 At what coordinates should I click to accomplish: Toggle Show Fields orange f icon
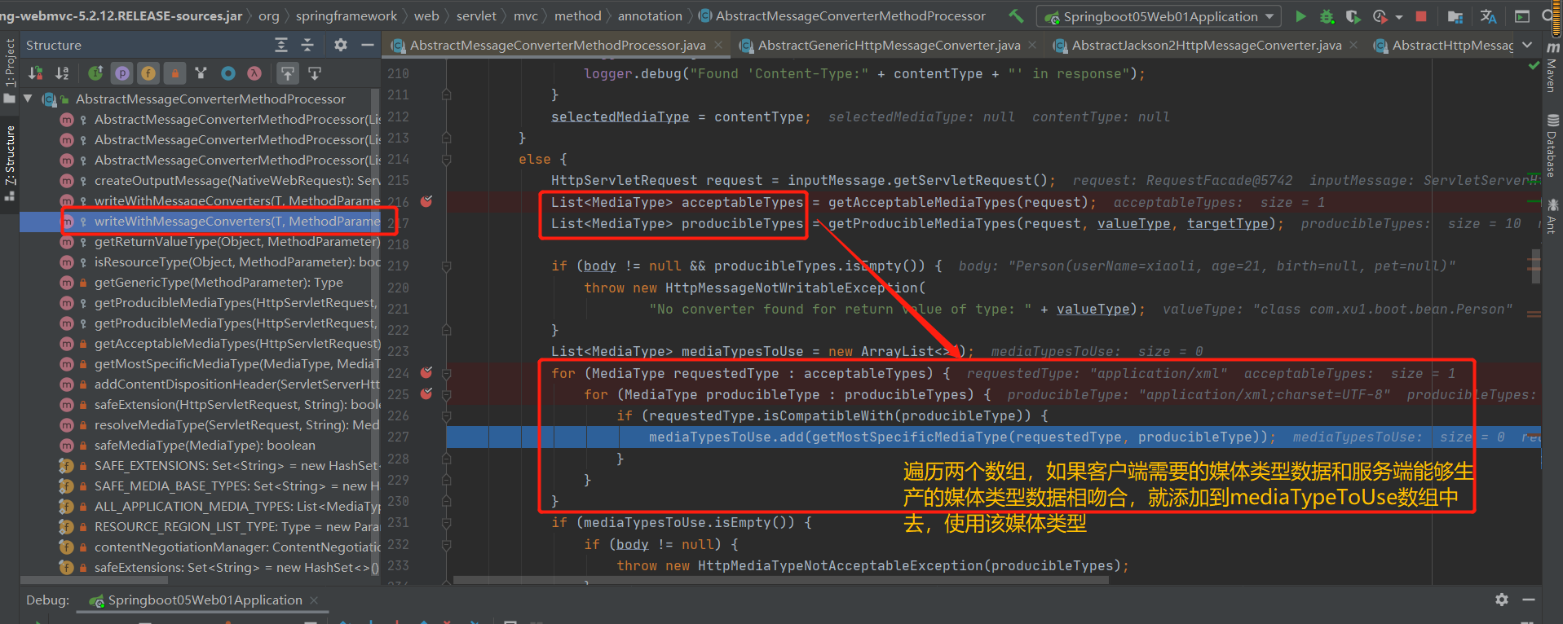pos(148,73)
